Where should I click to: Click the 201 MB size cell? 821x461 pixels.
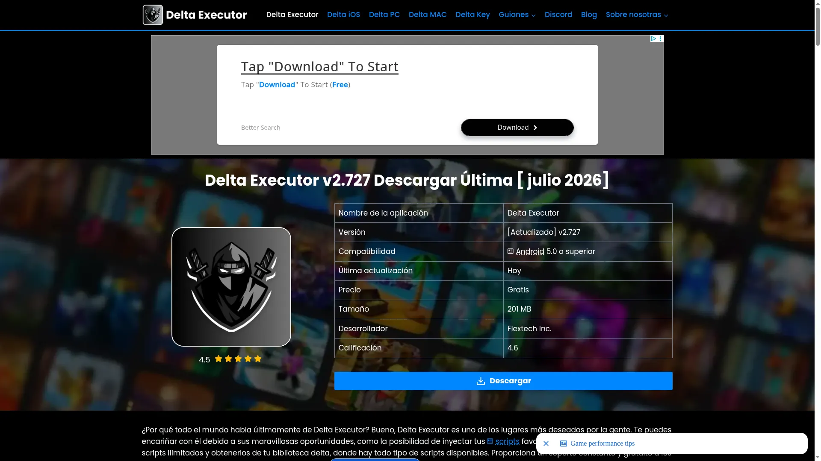click(588, 309)
